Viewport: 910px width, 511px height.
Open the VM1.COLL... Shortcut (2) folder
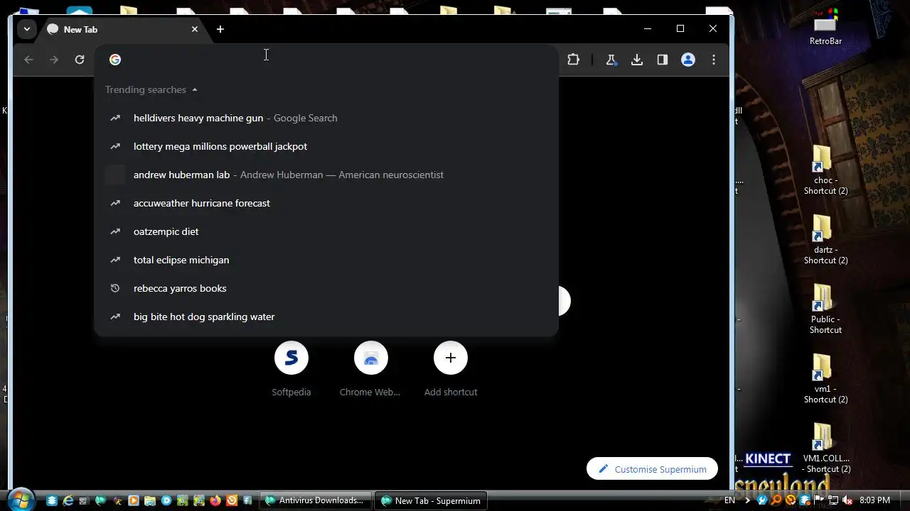(825, 449)
